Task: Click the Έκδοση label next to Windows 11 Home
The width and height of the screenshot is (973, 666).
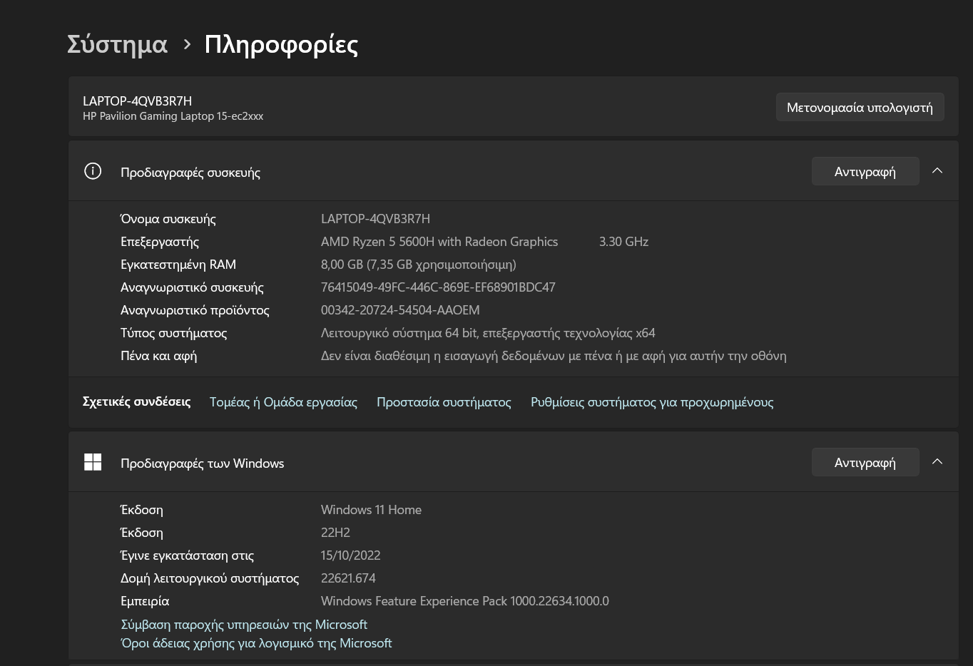Action: pyautogui.click(x=141, y=510)
